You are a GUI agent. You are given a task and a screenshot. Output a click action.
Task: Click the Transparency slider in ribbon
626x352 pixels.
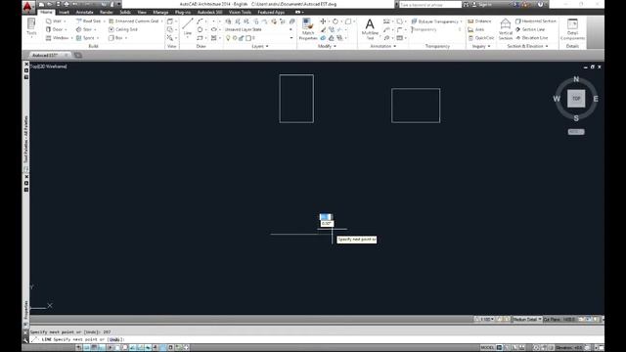tap(436, 29)
